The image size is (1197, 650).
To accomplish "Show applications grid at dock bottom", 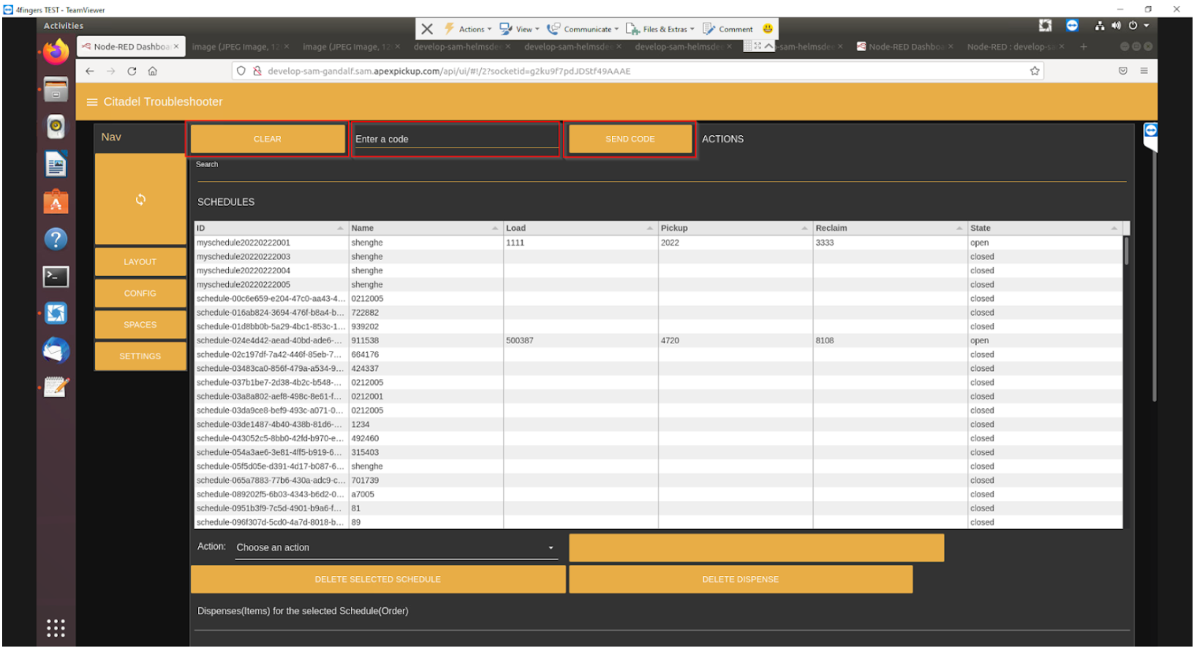I will tap(56, 627).
